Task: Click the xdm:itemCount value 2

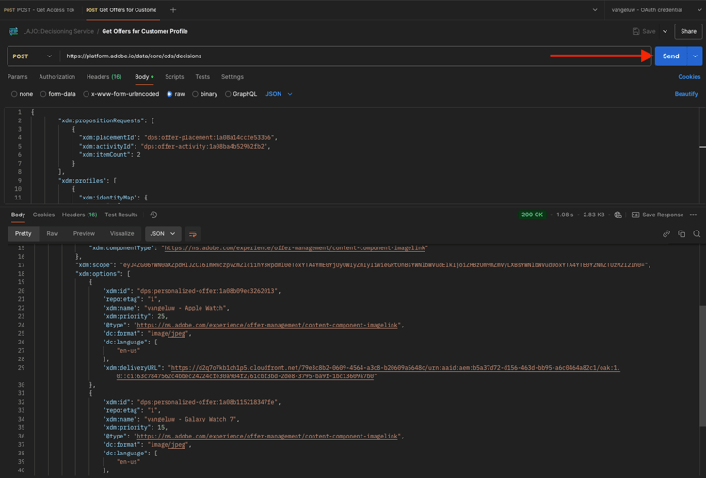Action: coord(138,155)
